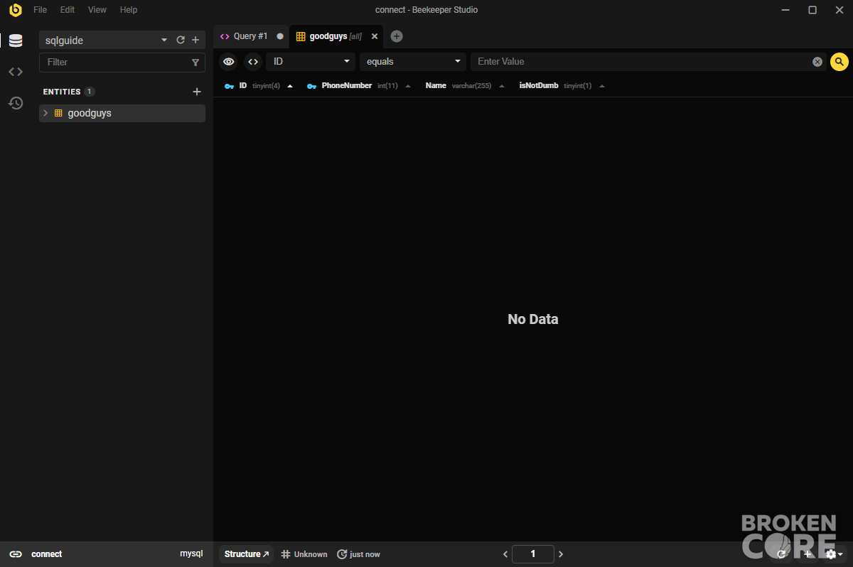853x567 pixels.
Task: Open the equals operator dropdown
Action: click(x=413, y=62)
